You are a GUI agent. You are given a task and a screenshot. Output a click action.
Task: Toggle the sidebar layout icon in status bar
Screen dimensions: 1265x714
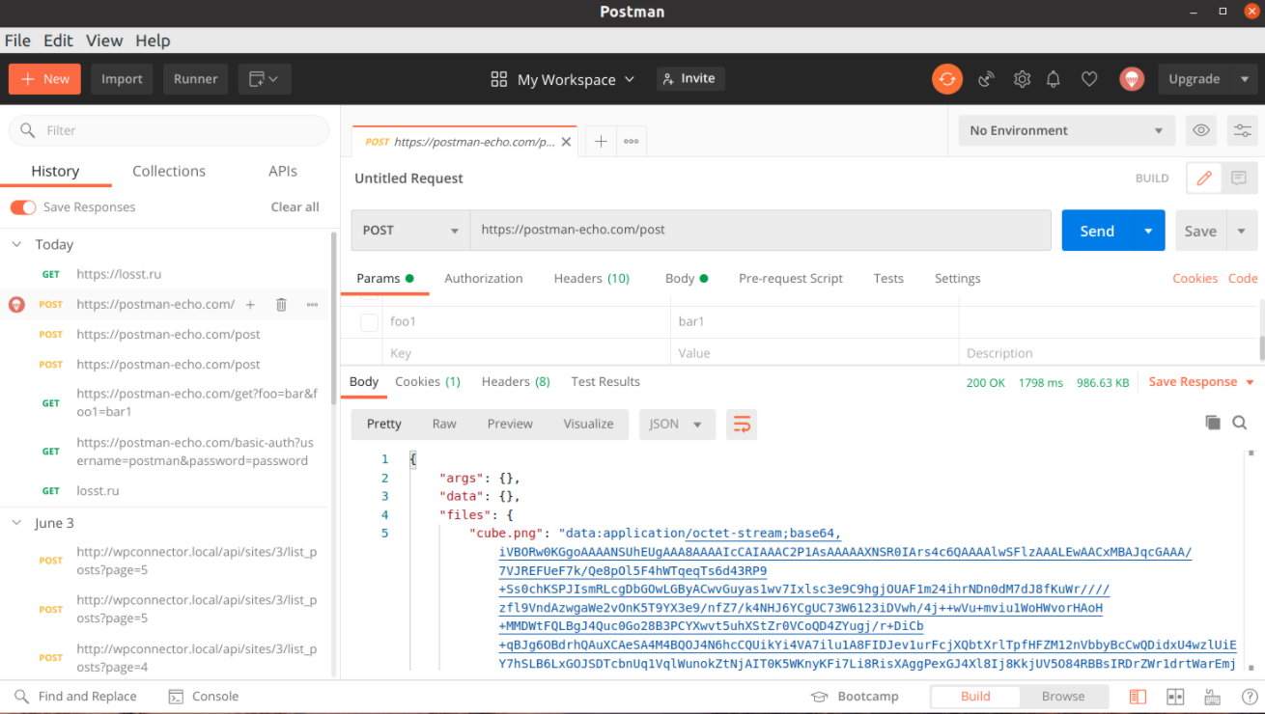coord(1138,697)
